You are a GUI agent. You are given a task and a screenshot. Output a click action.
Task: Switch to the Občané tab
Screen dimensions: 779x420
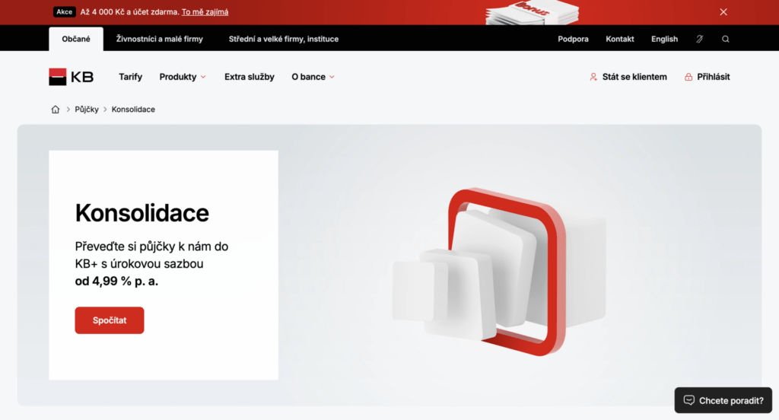point(76,39)
